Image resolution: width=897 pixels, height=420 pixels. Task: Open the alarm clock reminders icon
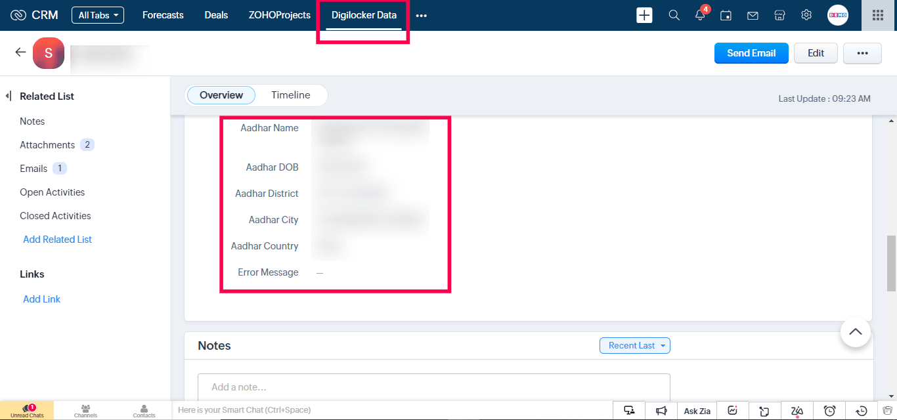pos(829,411)
